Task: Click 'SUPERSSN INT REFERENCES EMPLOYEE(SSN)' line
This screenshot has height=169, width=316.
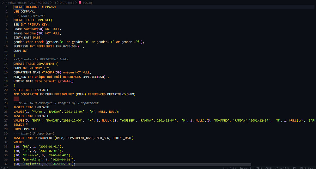Action: [49, 46]
